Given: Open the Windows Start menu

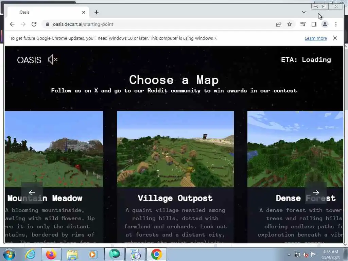Looking at the screenshot, I should (9, 254).
